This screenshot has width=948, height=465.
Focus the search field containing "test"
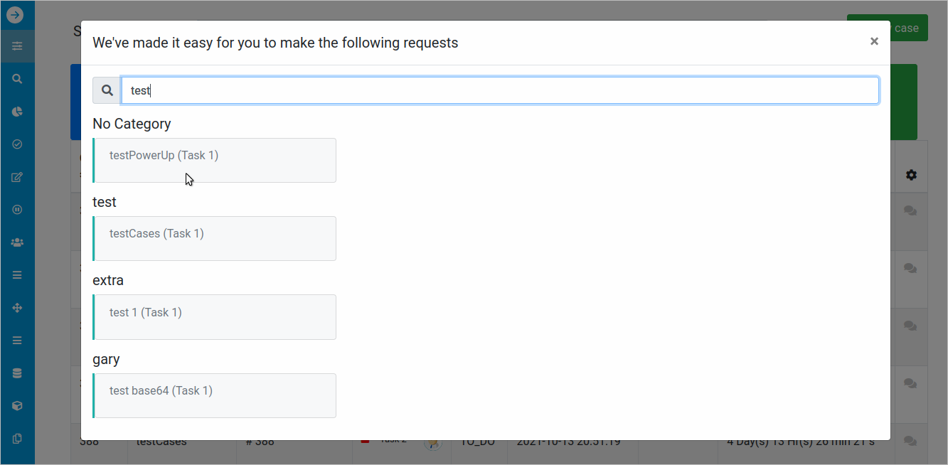coord(499,90)
